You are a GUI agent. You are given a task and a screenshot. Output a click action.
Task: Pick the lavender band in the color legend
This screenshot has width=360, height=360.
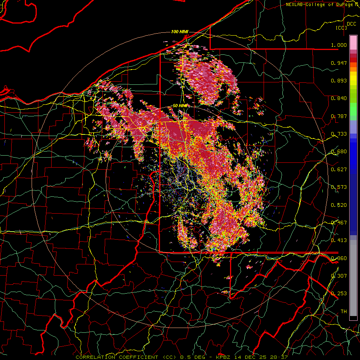coord(353,127)
